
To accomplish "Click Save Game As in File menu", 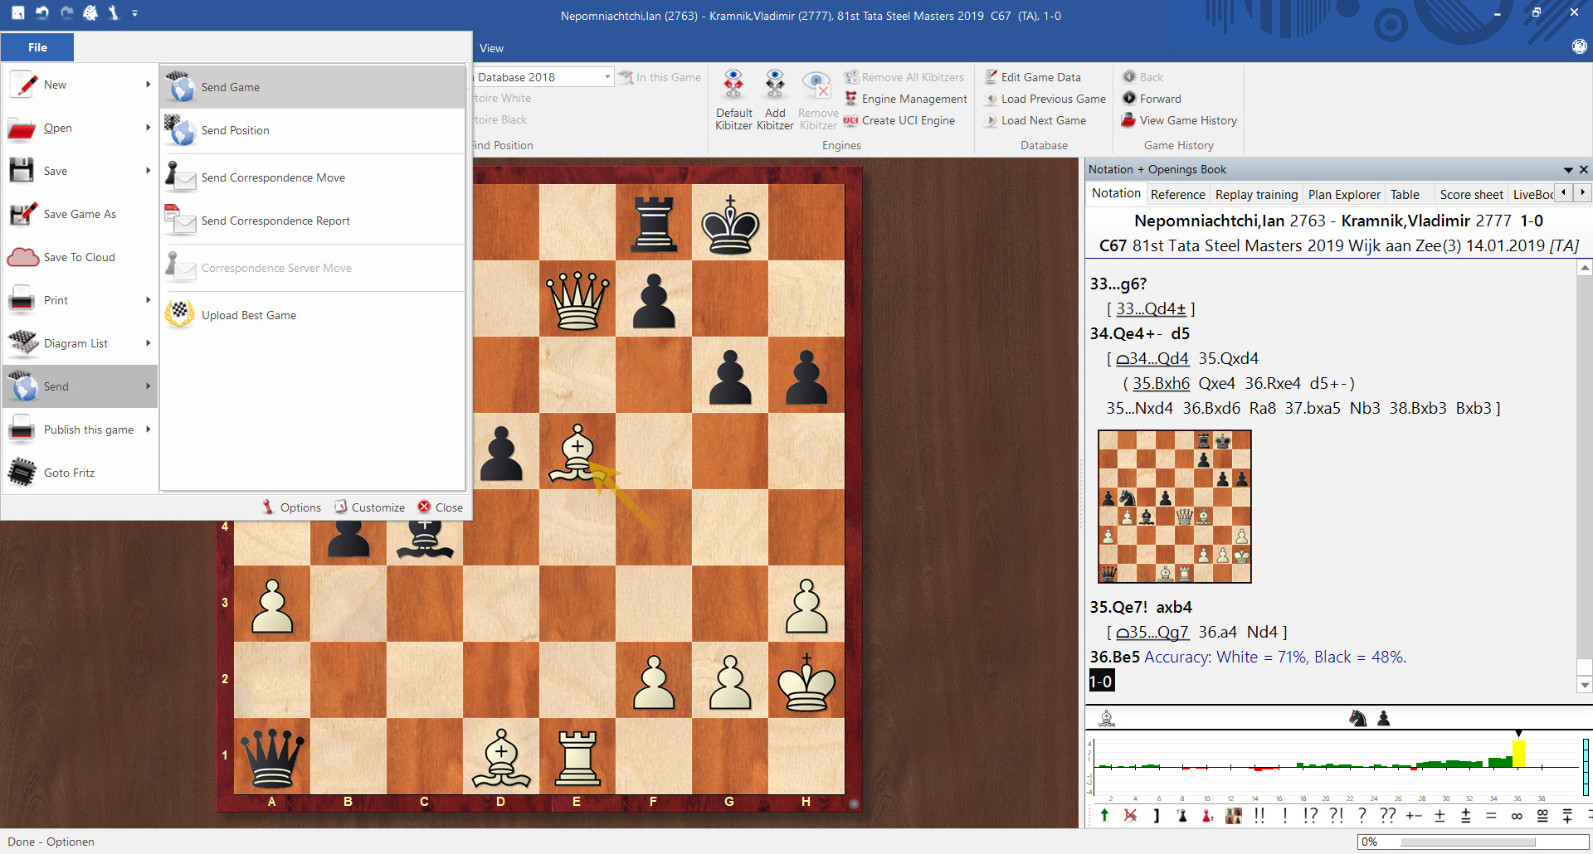I will click(x=80, y=214).
